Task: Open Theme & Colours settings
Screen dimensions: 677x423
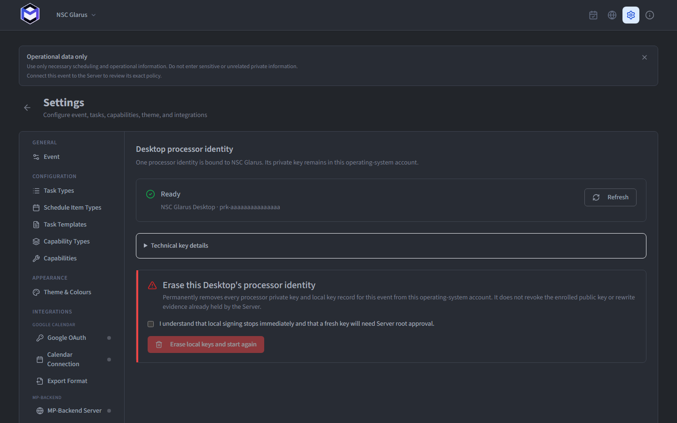Action: pyautogui.click(x=71, y=292)
